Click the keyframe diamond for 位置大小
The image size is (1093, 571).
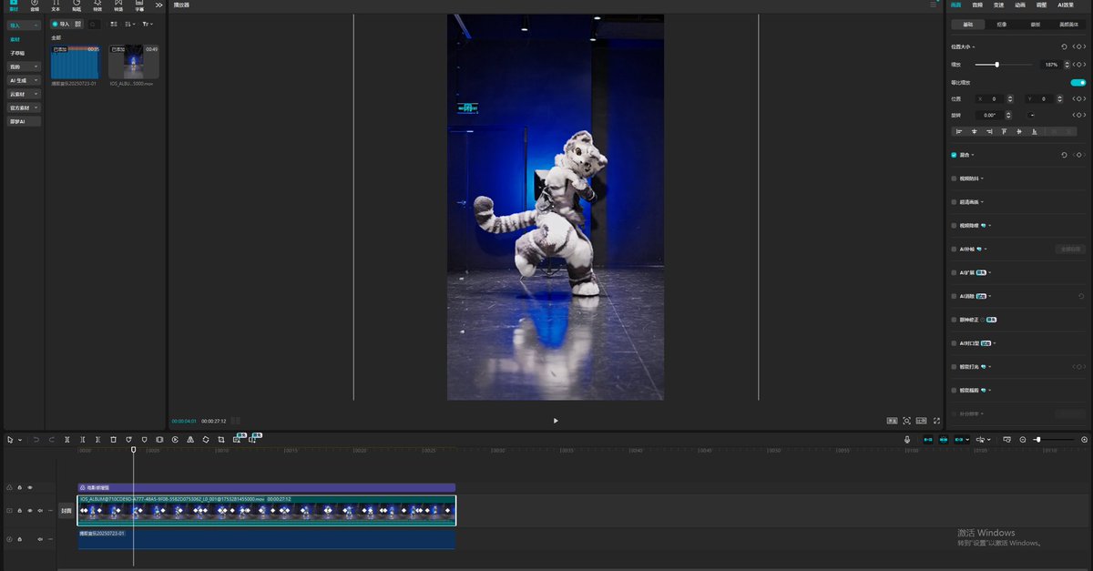[1078, 46]
